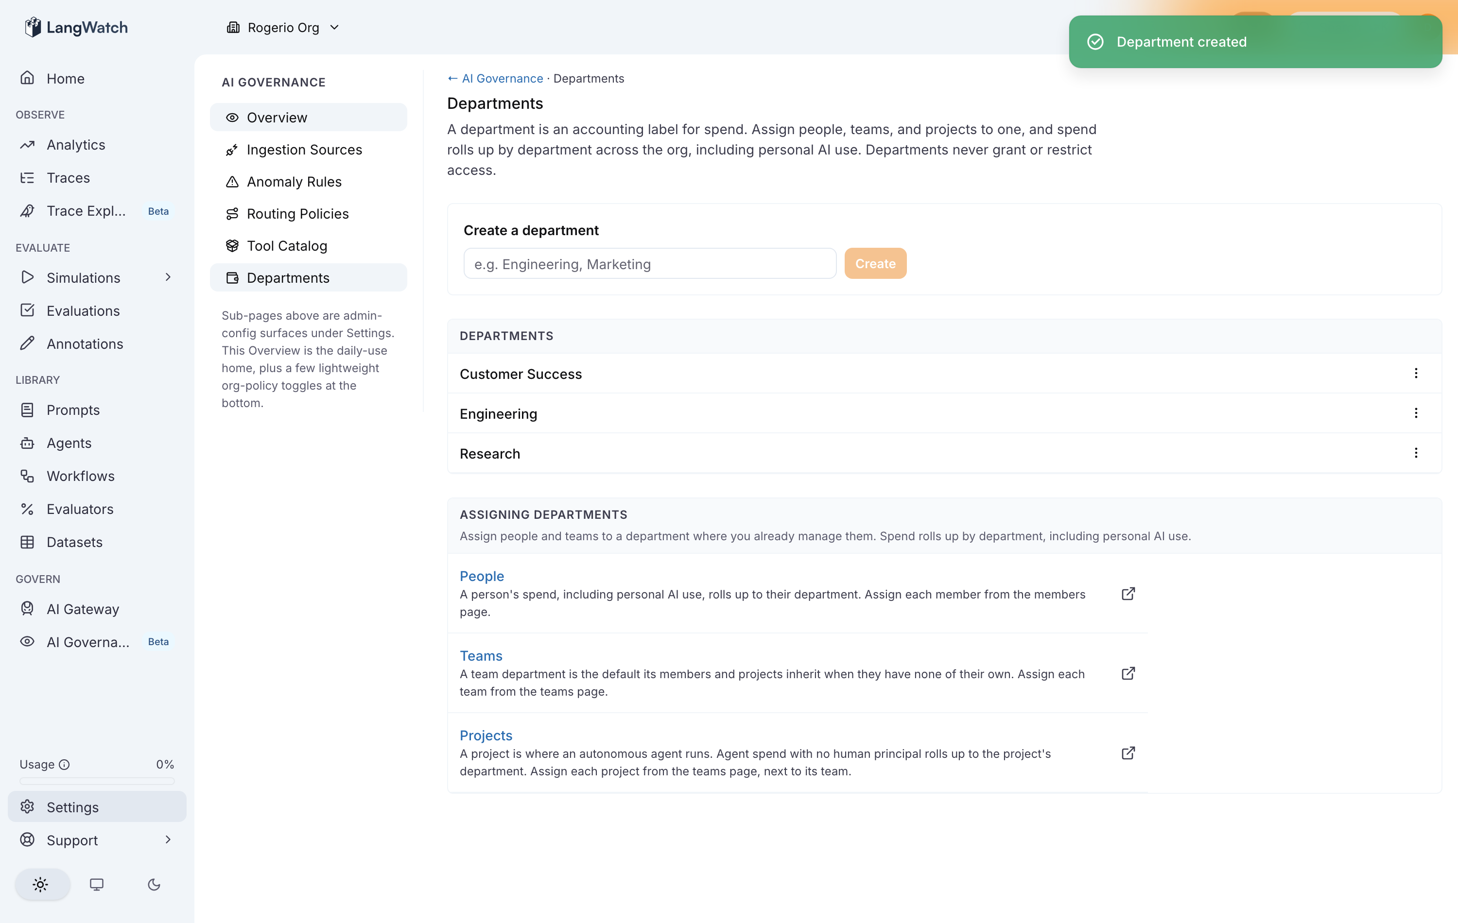Screen dimensions: 1458x923
Task: Select Ingestion Sources in AI Governance menu
Action: click(308, 150)
